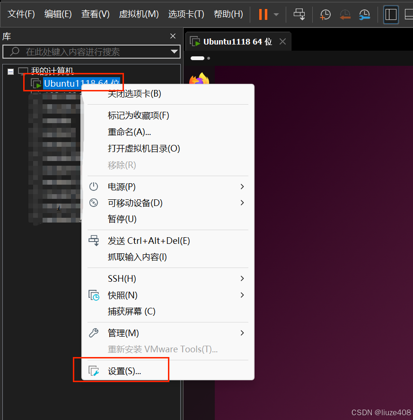Click the running VM icon beside Ubuntu1118 tree item

36,83
